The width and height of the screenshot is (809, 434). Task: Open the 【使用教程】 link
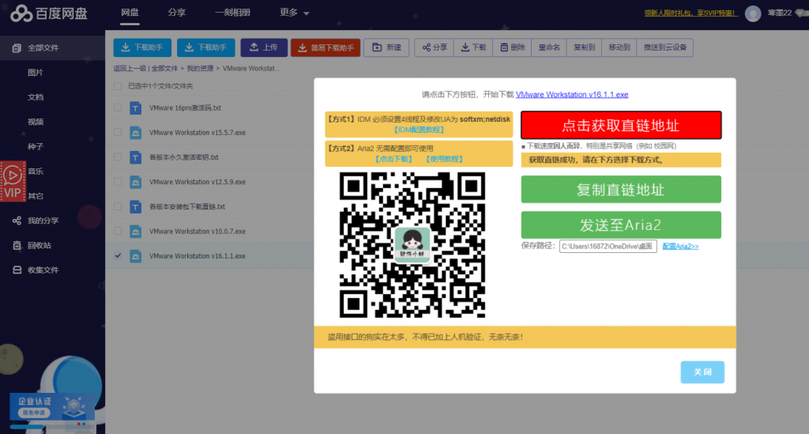444,159
